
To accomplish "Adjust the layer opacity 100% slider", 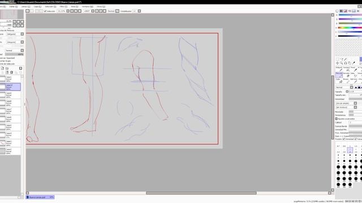I will tap(14, 54).
